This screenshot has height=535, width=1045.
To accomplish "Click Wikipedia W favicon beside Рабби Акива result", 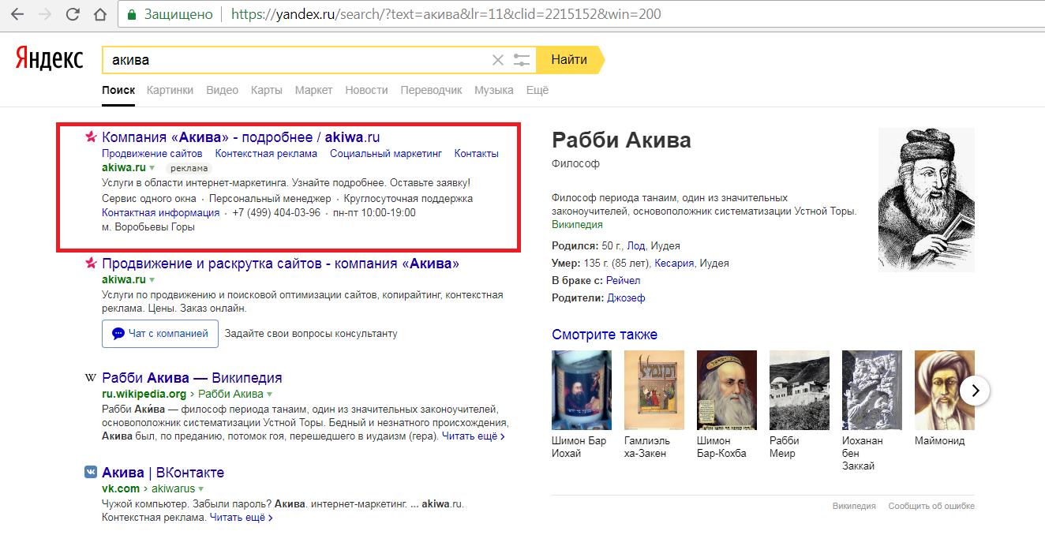I will click(x=91, y=378).
